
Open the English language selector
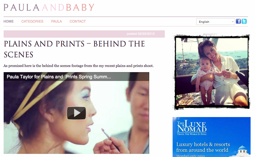pos(215,22)
